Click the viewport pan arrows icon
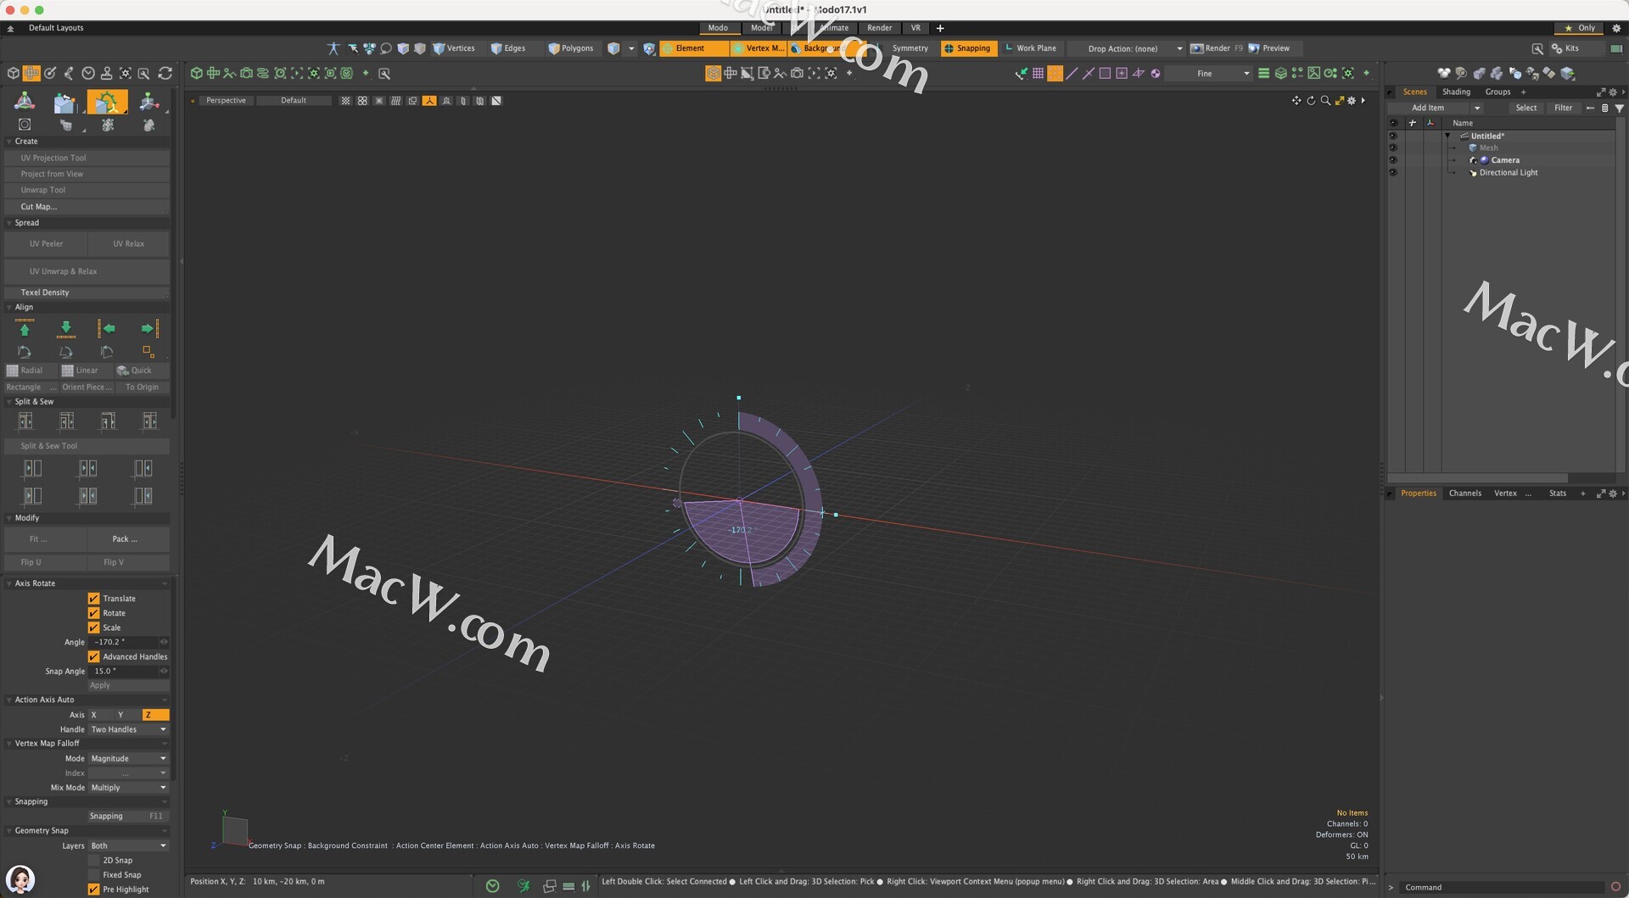Viewport: 1629px width, 898px height. pos(1296,101)
